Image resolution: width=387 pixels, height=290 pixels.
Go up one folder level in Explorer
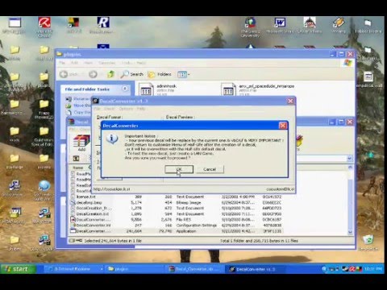[x=111, y=74]
